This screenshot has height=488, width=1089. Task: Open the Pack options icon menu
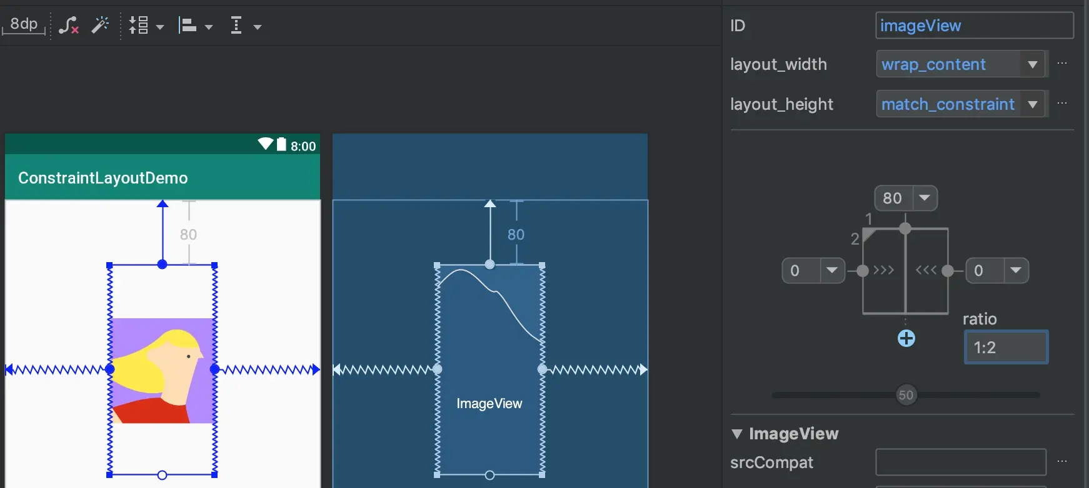(146, 26)
